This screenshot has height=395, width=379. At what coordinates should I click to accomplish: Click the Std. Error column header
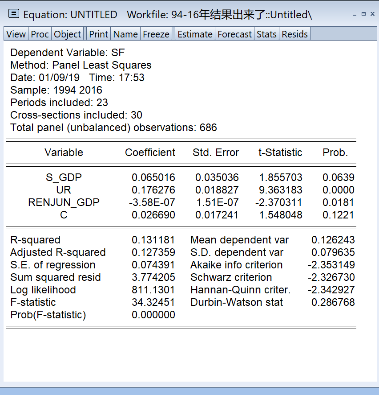[216, 152]
